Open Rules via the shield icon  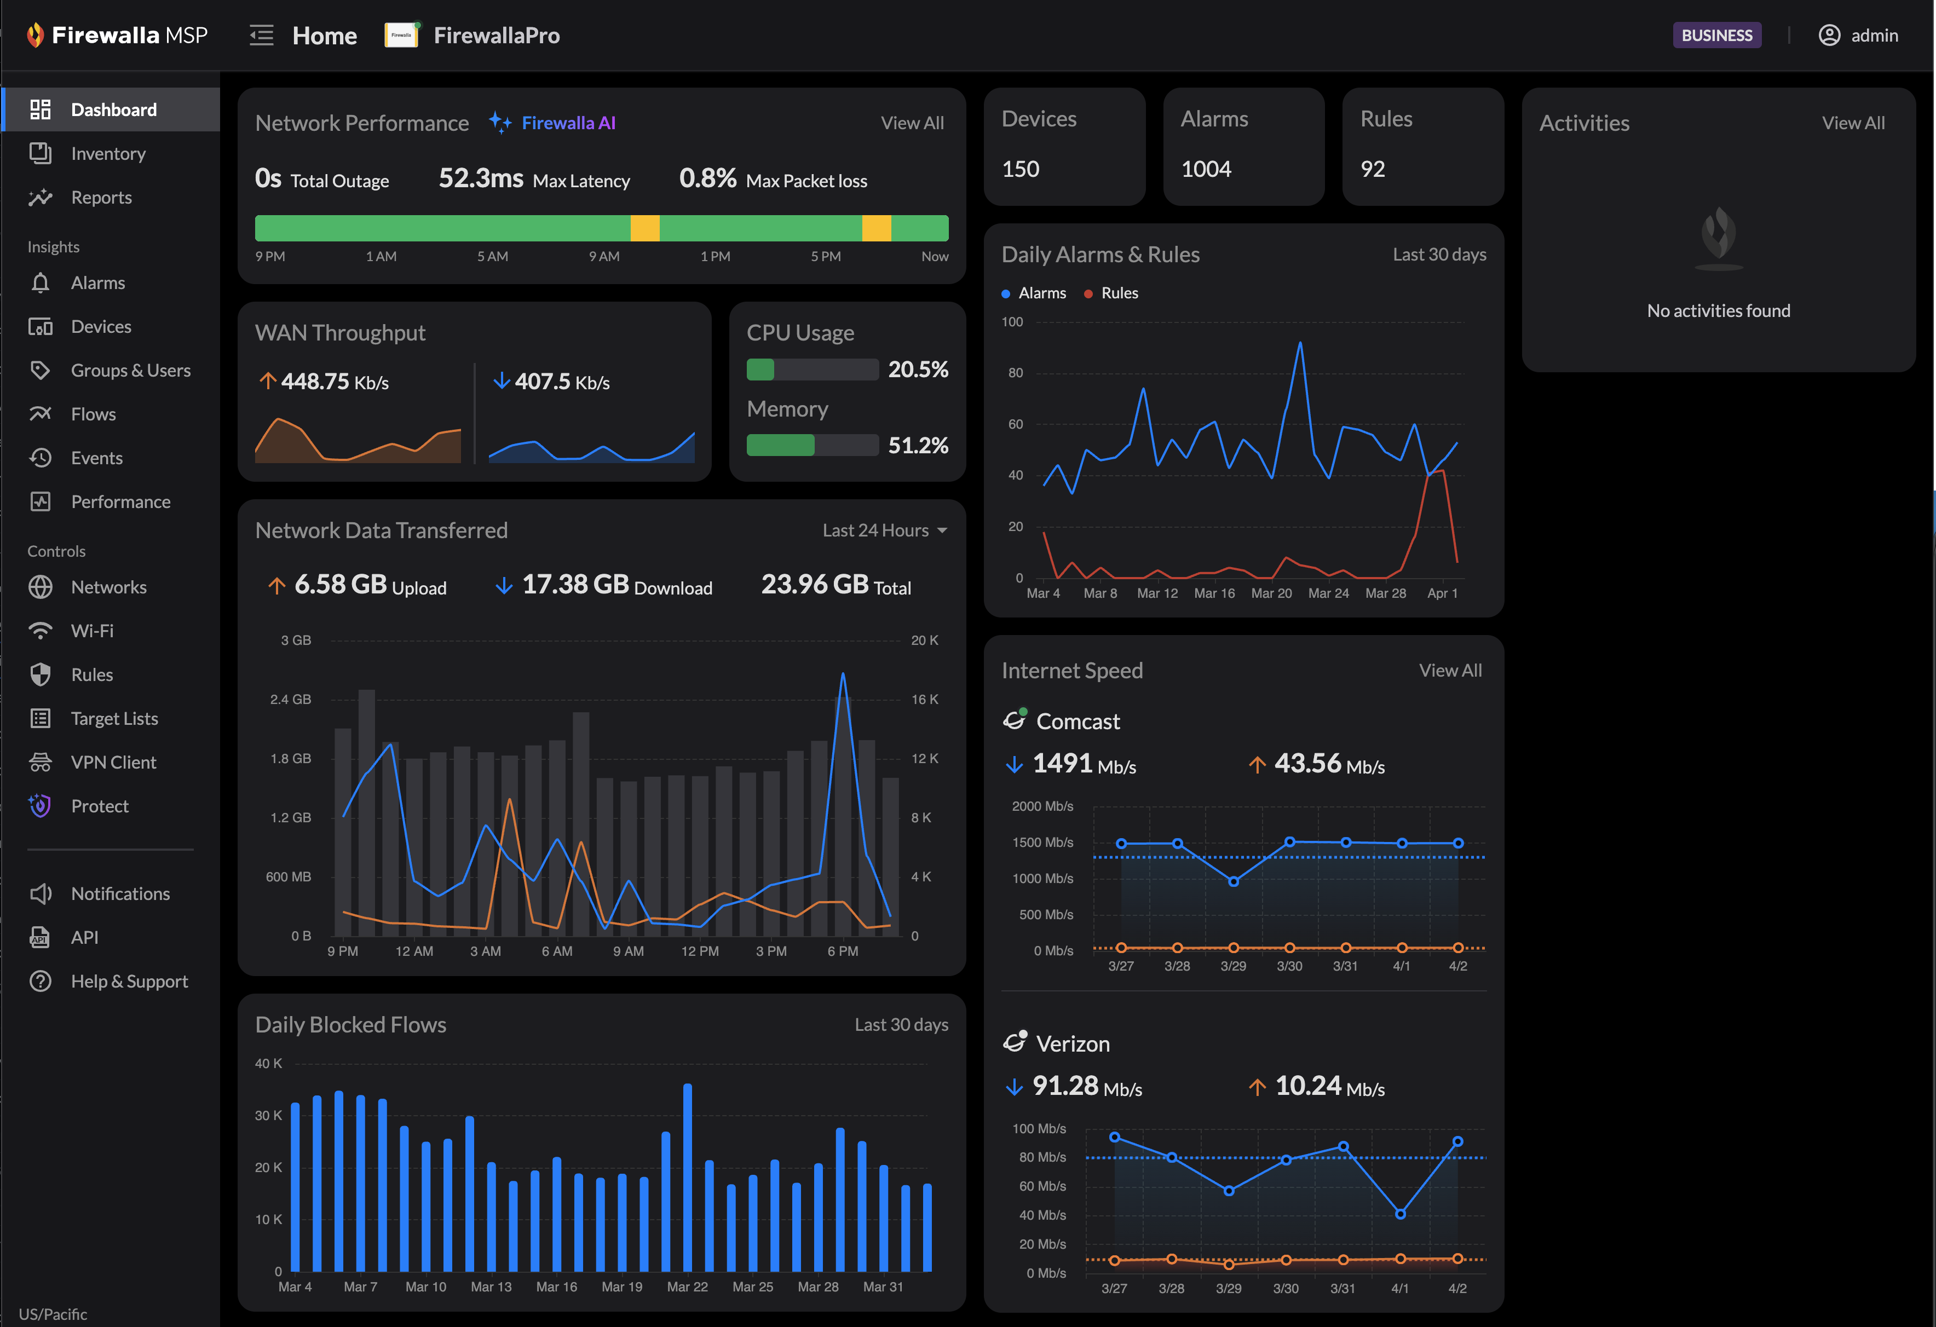[x=40, y=675]
